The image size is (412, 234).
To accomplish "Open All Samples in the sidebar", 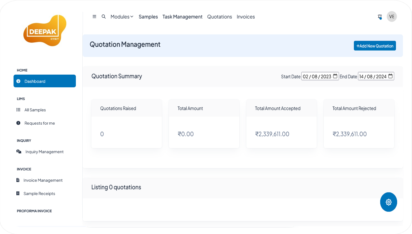I will pos(35,110).
